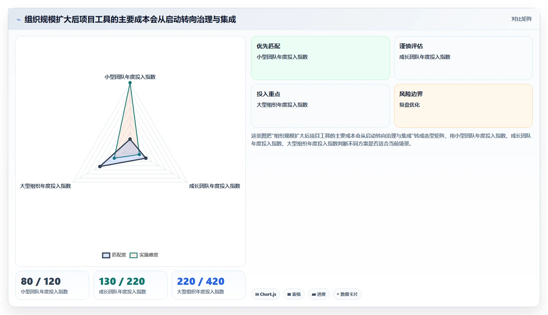Screen dimensions: 548x315
Task: Click the 表格 tag icon
Action: coord(289,294)
